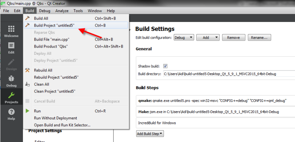Open the Tools menu

click(x=78, y=11)
